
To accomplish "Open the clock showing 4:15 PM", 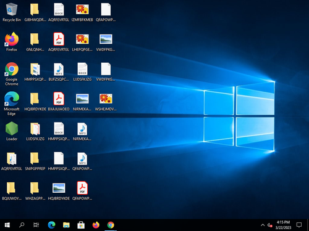I will pyautogui.click(x=283, y=225).
